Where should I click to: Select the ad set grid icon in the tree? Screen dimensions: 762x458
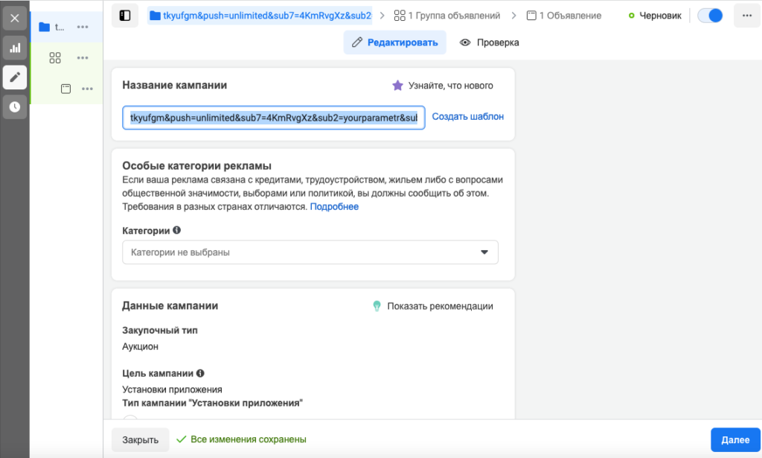click(x=55, y=58)
